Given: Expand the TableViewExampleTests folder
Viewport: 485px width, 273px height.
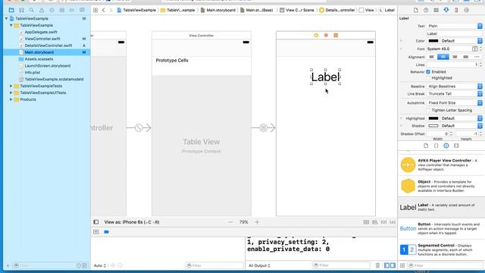Looking at the screenshot, I should click(11, 86).
